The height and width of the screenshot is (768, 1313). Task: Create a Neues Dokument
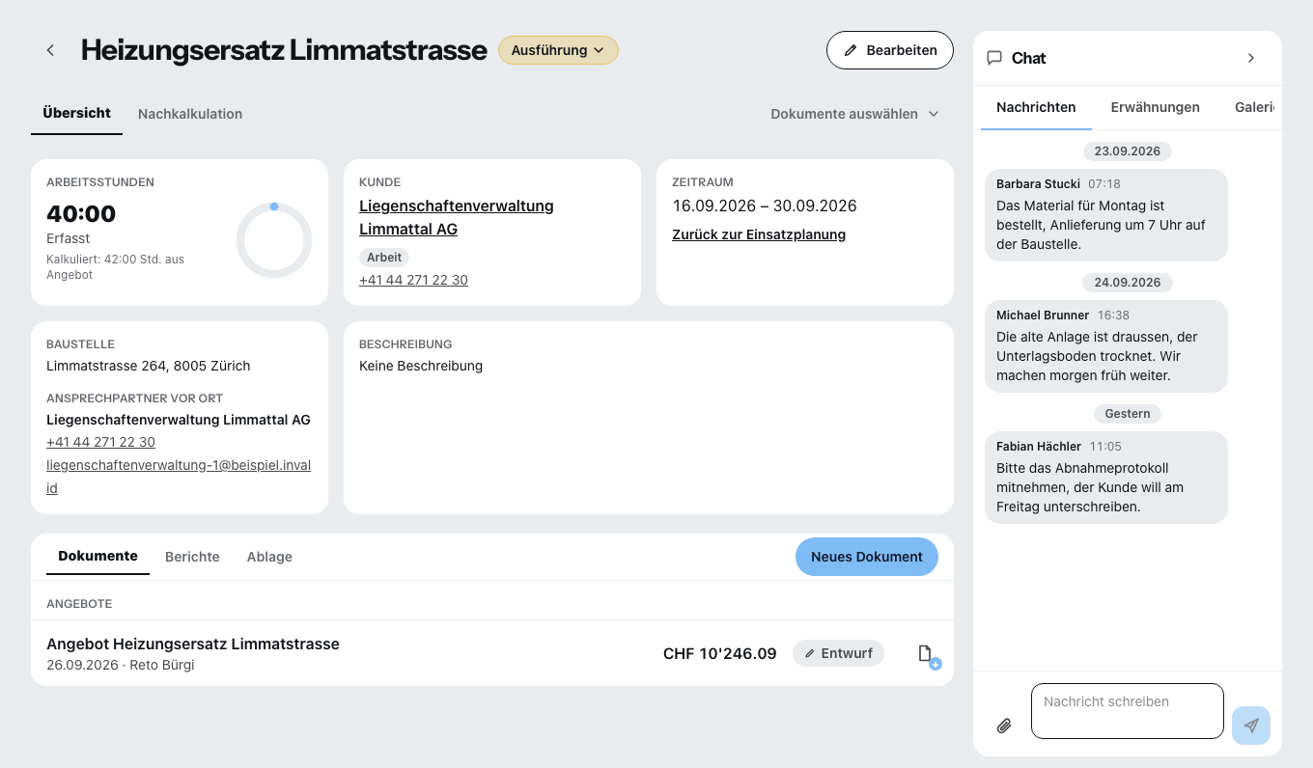[x=867, y=557]
